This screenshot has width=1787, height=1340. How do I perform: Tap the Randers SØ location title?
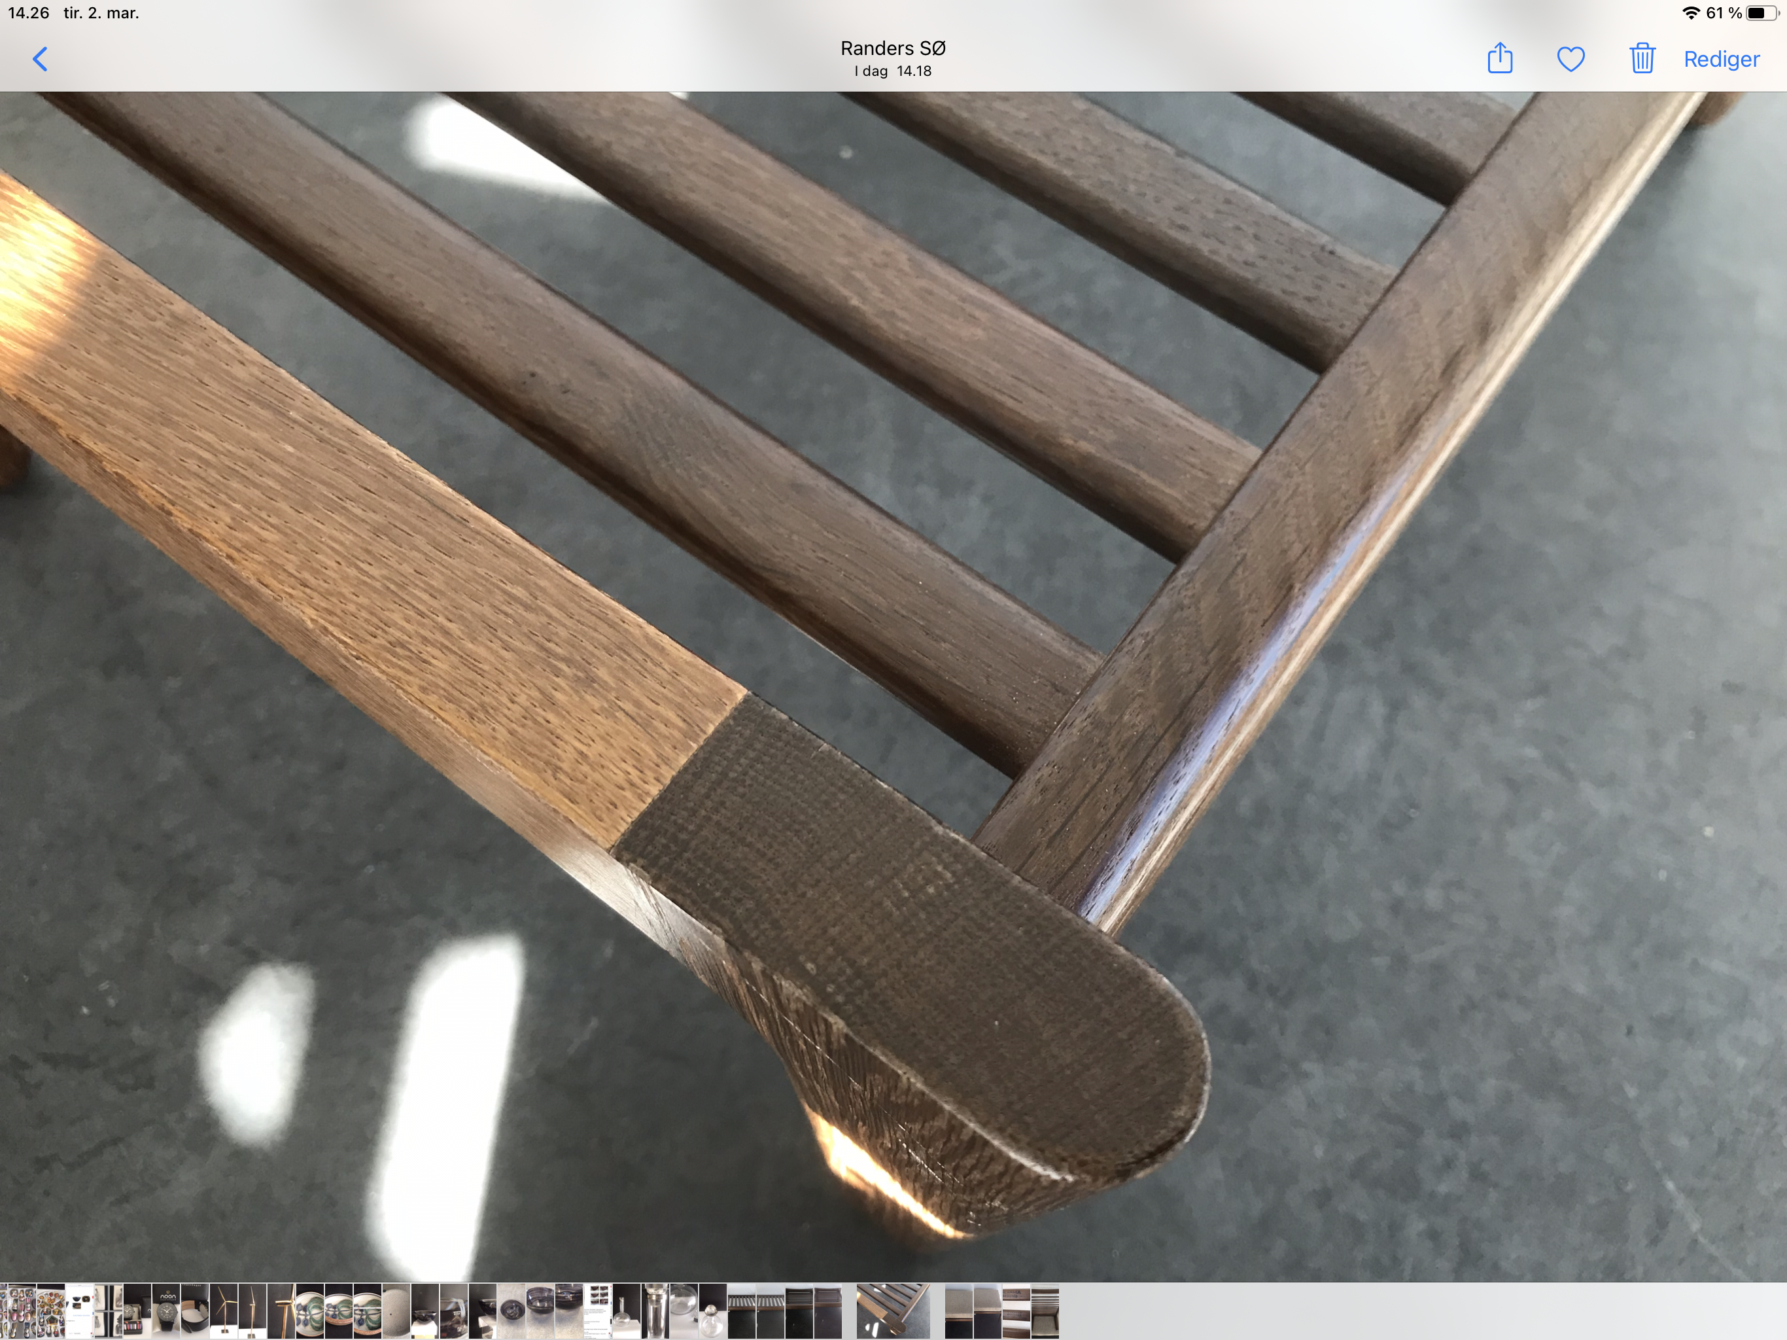pyautogui.click(x=893, y=48)
